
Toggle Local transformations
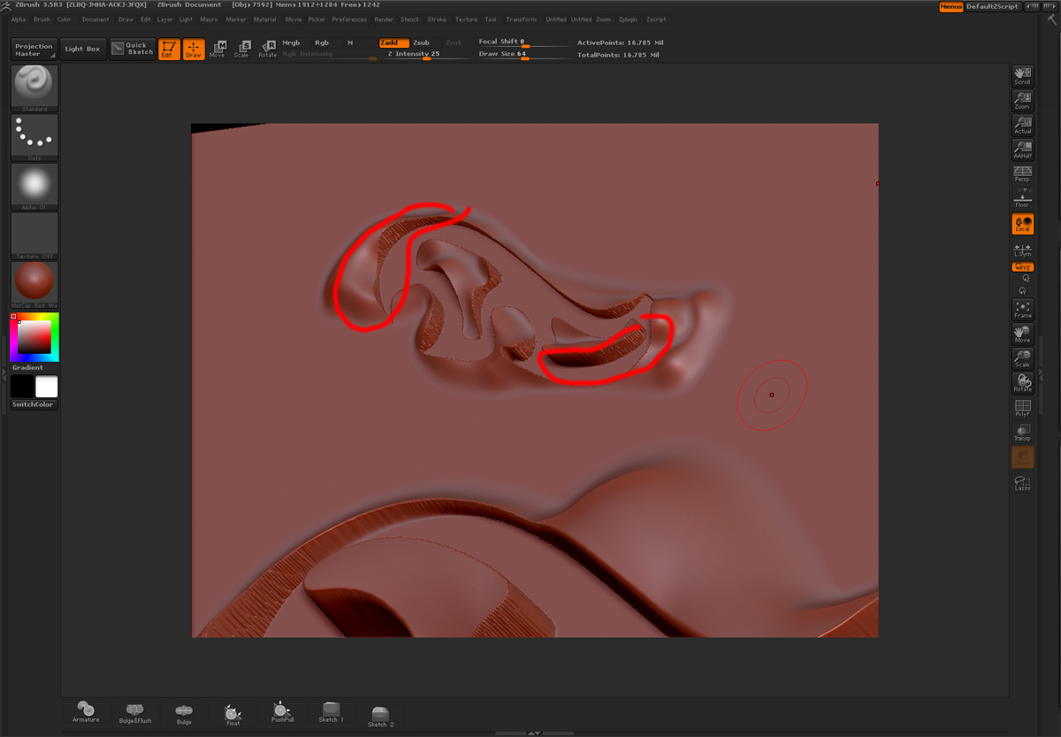click(1022, 224)
